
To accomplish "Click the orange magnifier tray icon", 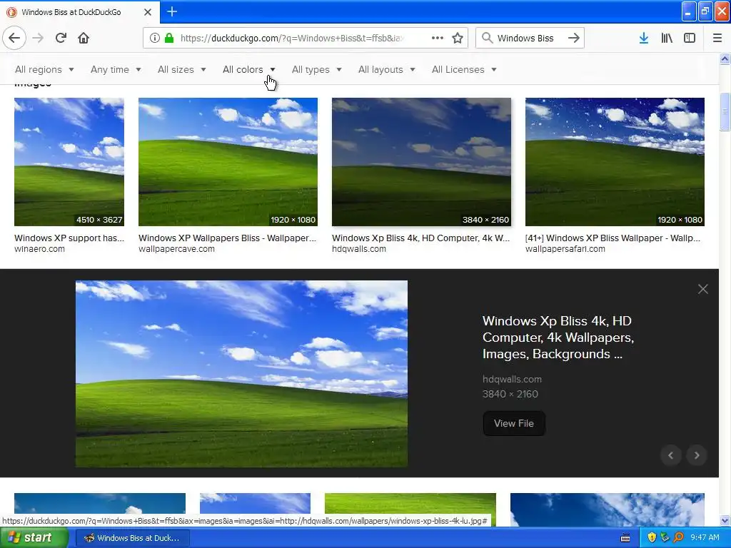I will pos(678,537).
